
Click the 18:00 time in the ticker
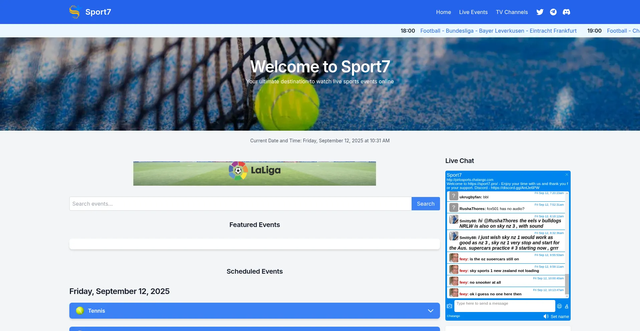(408, 31)
